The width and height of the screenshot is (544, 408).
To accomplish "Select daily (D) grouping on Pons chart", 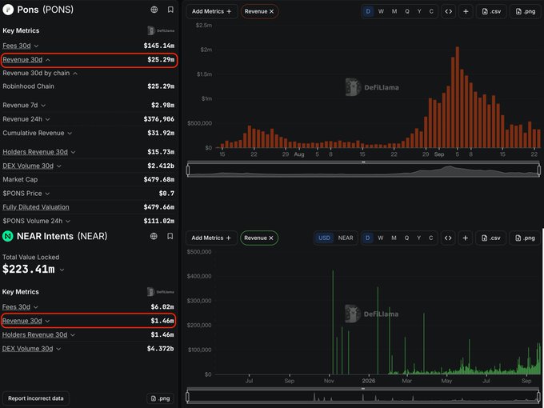I will pyautogui.click(x=368, y=11).
